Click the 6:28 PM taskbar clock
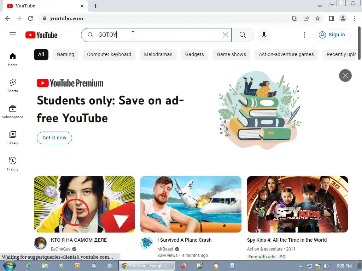This screenshot has height=271, width=362. coord(344,266)
